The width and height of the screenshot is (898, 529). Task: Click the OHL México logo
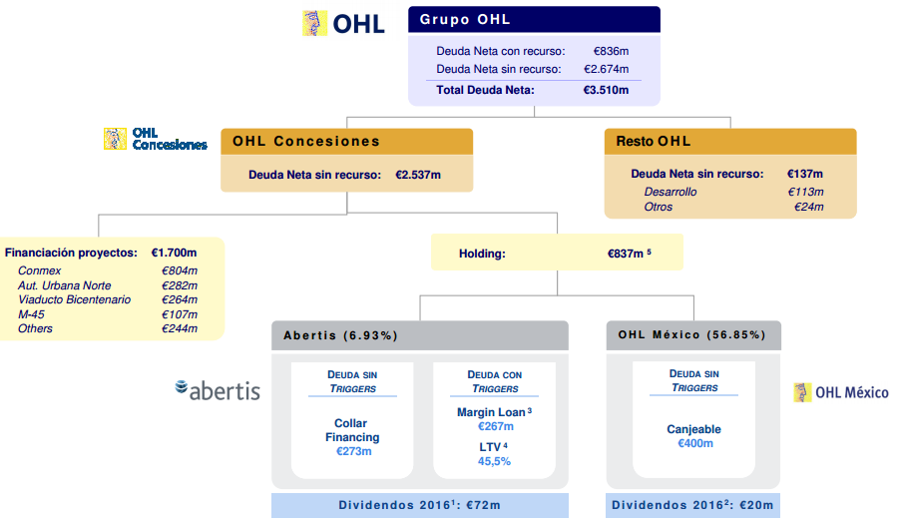click(x=841, y=392)
